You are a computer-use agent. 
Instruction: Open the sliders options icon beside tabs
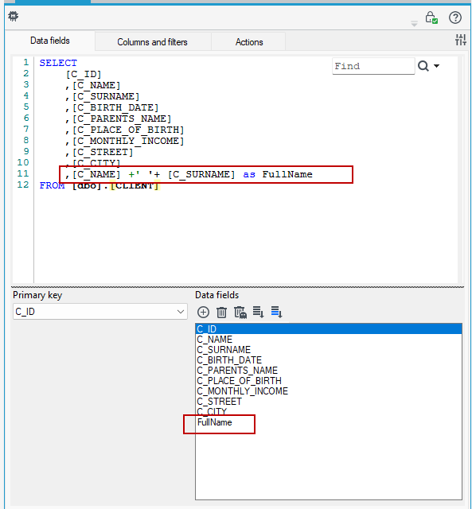(x=460, y=40)
